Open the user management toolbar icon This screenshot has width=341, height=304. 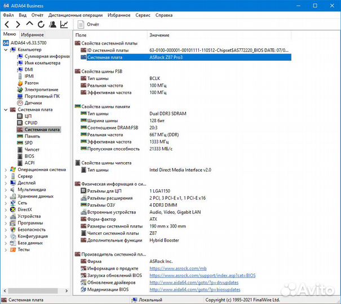point(52,24)
